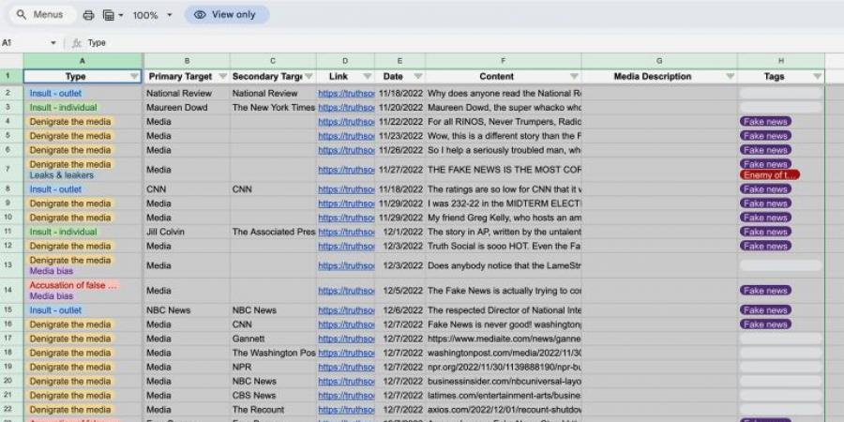Viewport: 844px width, 422px height.
Task: Select cell 'Gannett'
Action: click(273, 339)
